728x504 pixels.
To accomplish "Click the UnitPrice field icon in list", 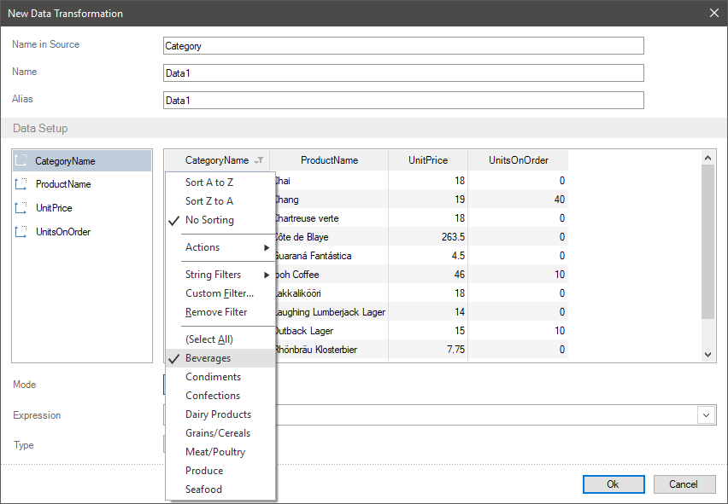I will pyautogui.click(x=22, y=208).
